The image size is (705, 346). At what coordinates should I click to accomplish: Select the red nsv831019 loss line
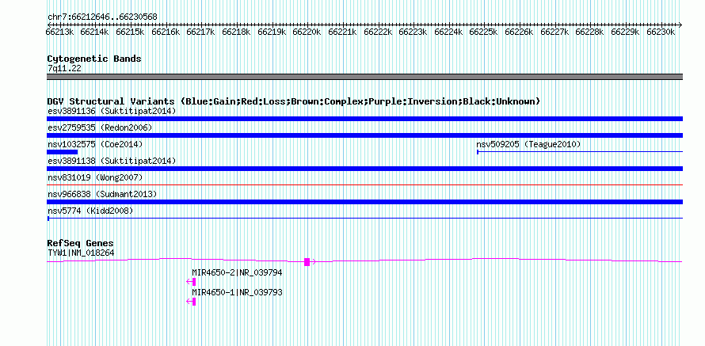[x=364, y=184]
